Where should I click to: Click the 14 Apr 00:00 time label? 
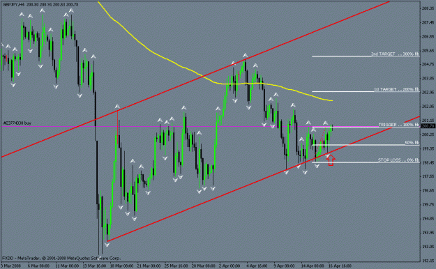(x=313, y=266)
